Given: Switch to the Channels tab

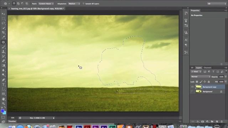Looking at the screenshot, I should pos(207,68).
